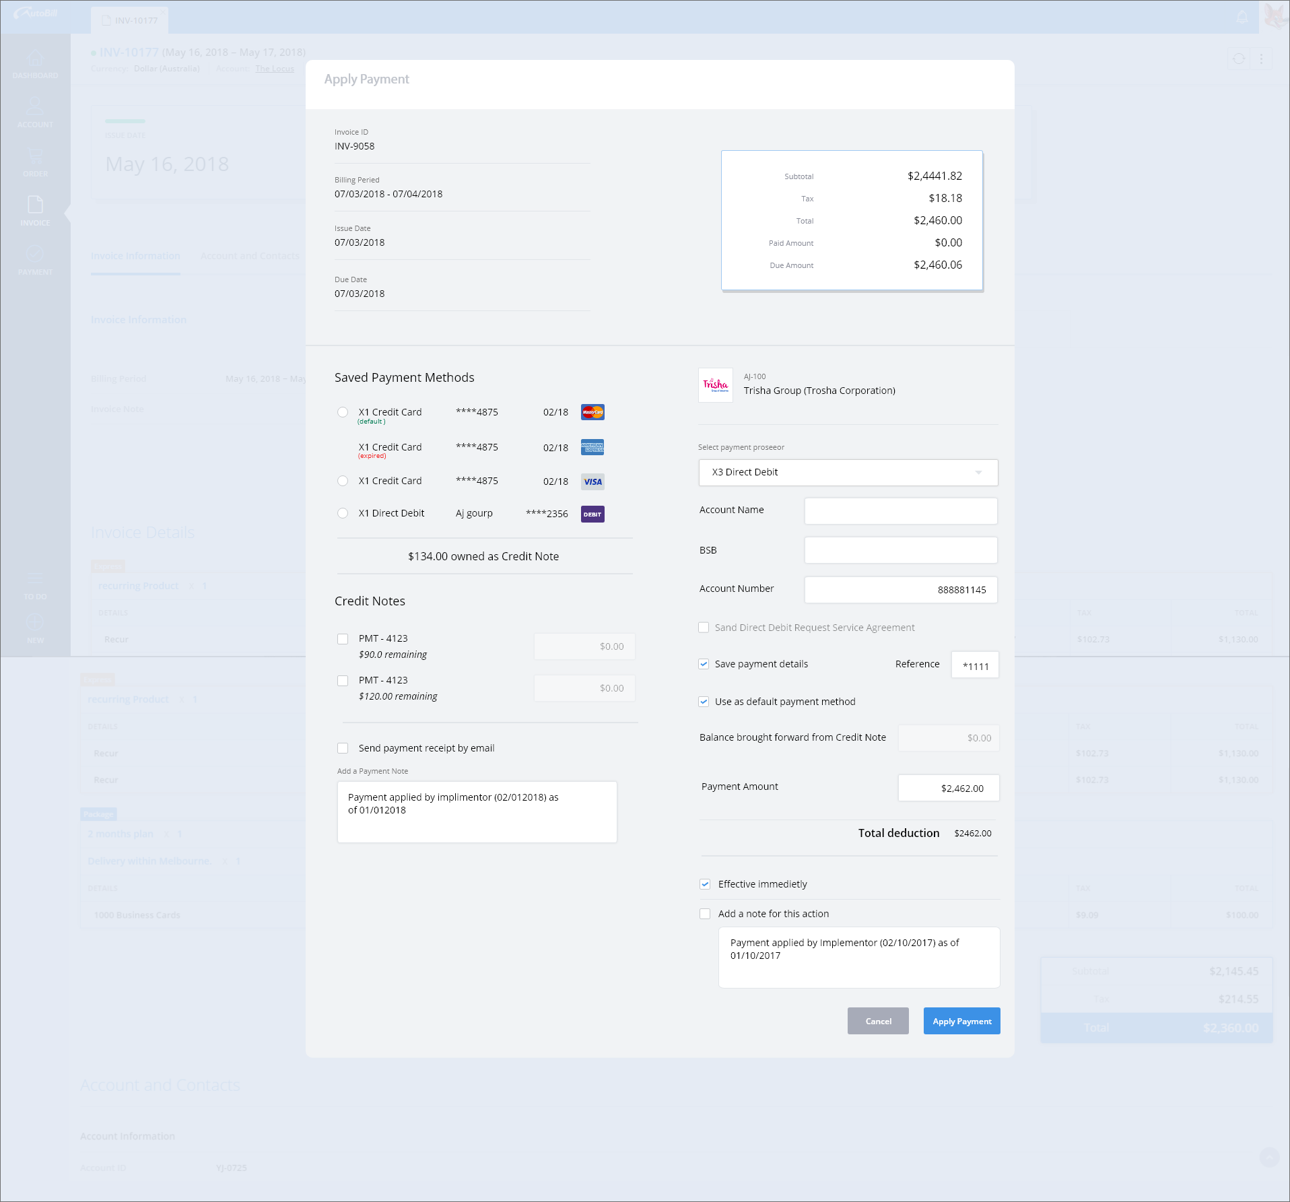Expand the X3 Direct Debit processor dropdown
1290x1202 pixels.
pos(848,472)
